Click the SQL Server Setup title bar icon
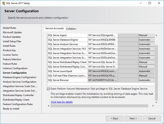Image resolution: width=164 pixels, height=124 pixels. click(4, 3)
